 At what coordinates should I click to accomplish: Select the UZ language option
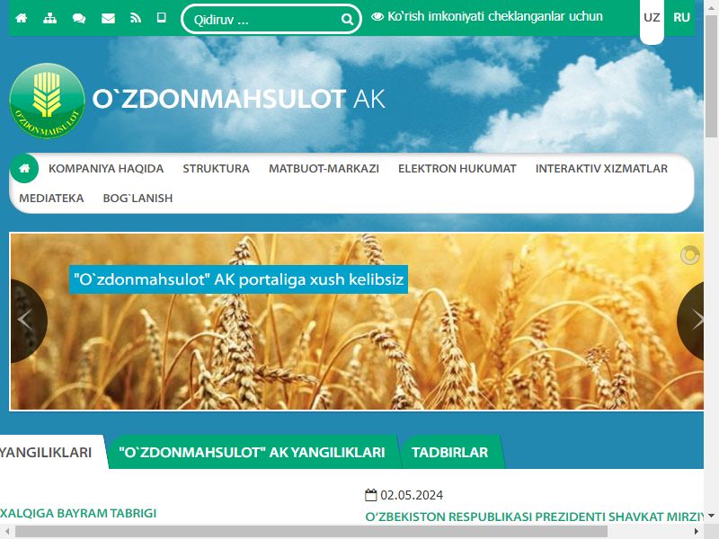652,18
